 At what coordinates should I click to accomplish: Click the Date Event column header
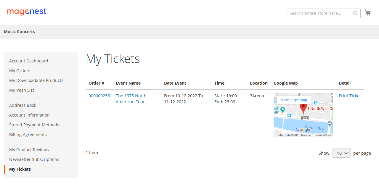pyautogui.click(x=175, y=83)
